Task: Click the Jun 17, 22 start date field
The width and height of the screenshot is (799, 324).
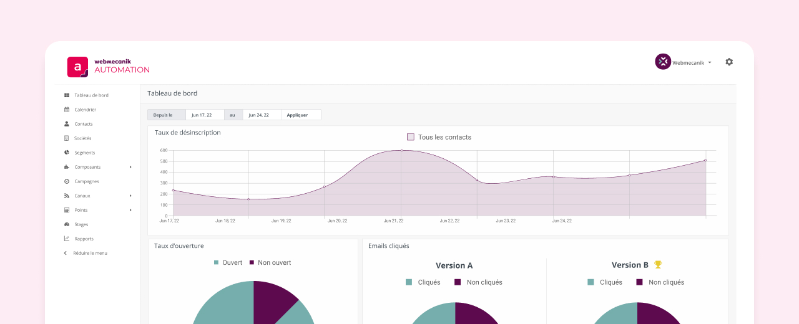Action: (x=205, y=115)
